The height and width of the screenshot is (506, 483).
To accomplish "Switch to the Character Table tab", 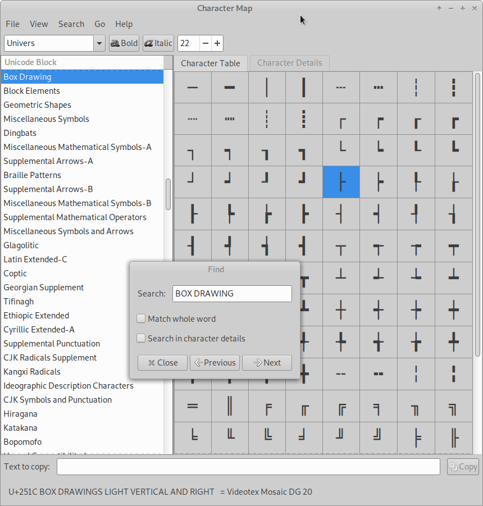I will click(211, 63).
